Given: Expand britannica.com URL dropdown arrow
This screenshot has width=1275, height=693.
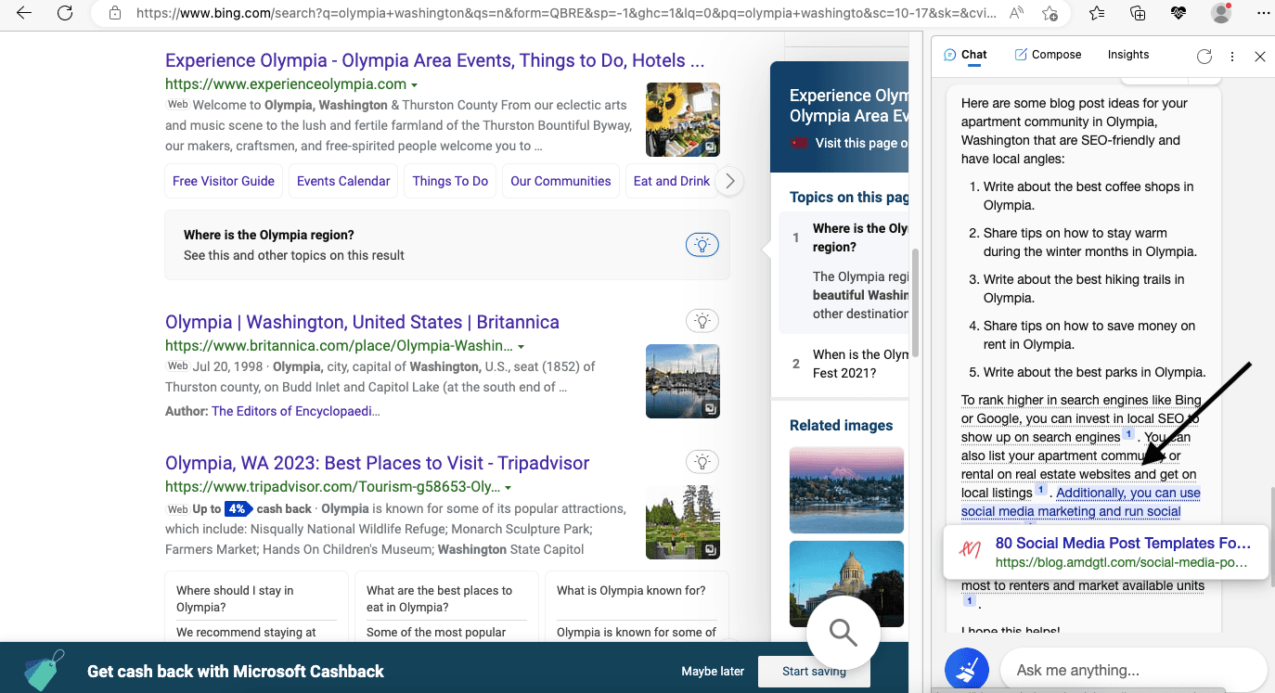Looking at the screenshot, I should click(522, 346).
